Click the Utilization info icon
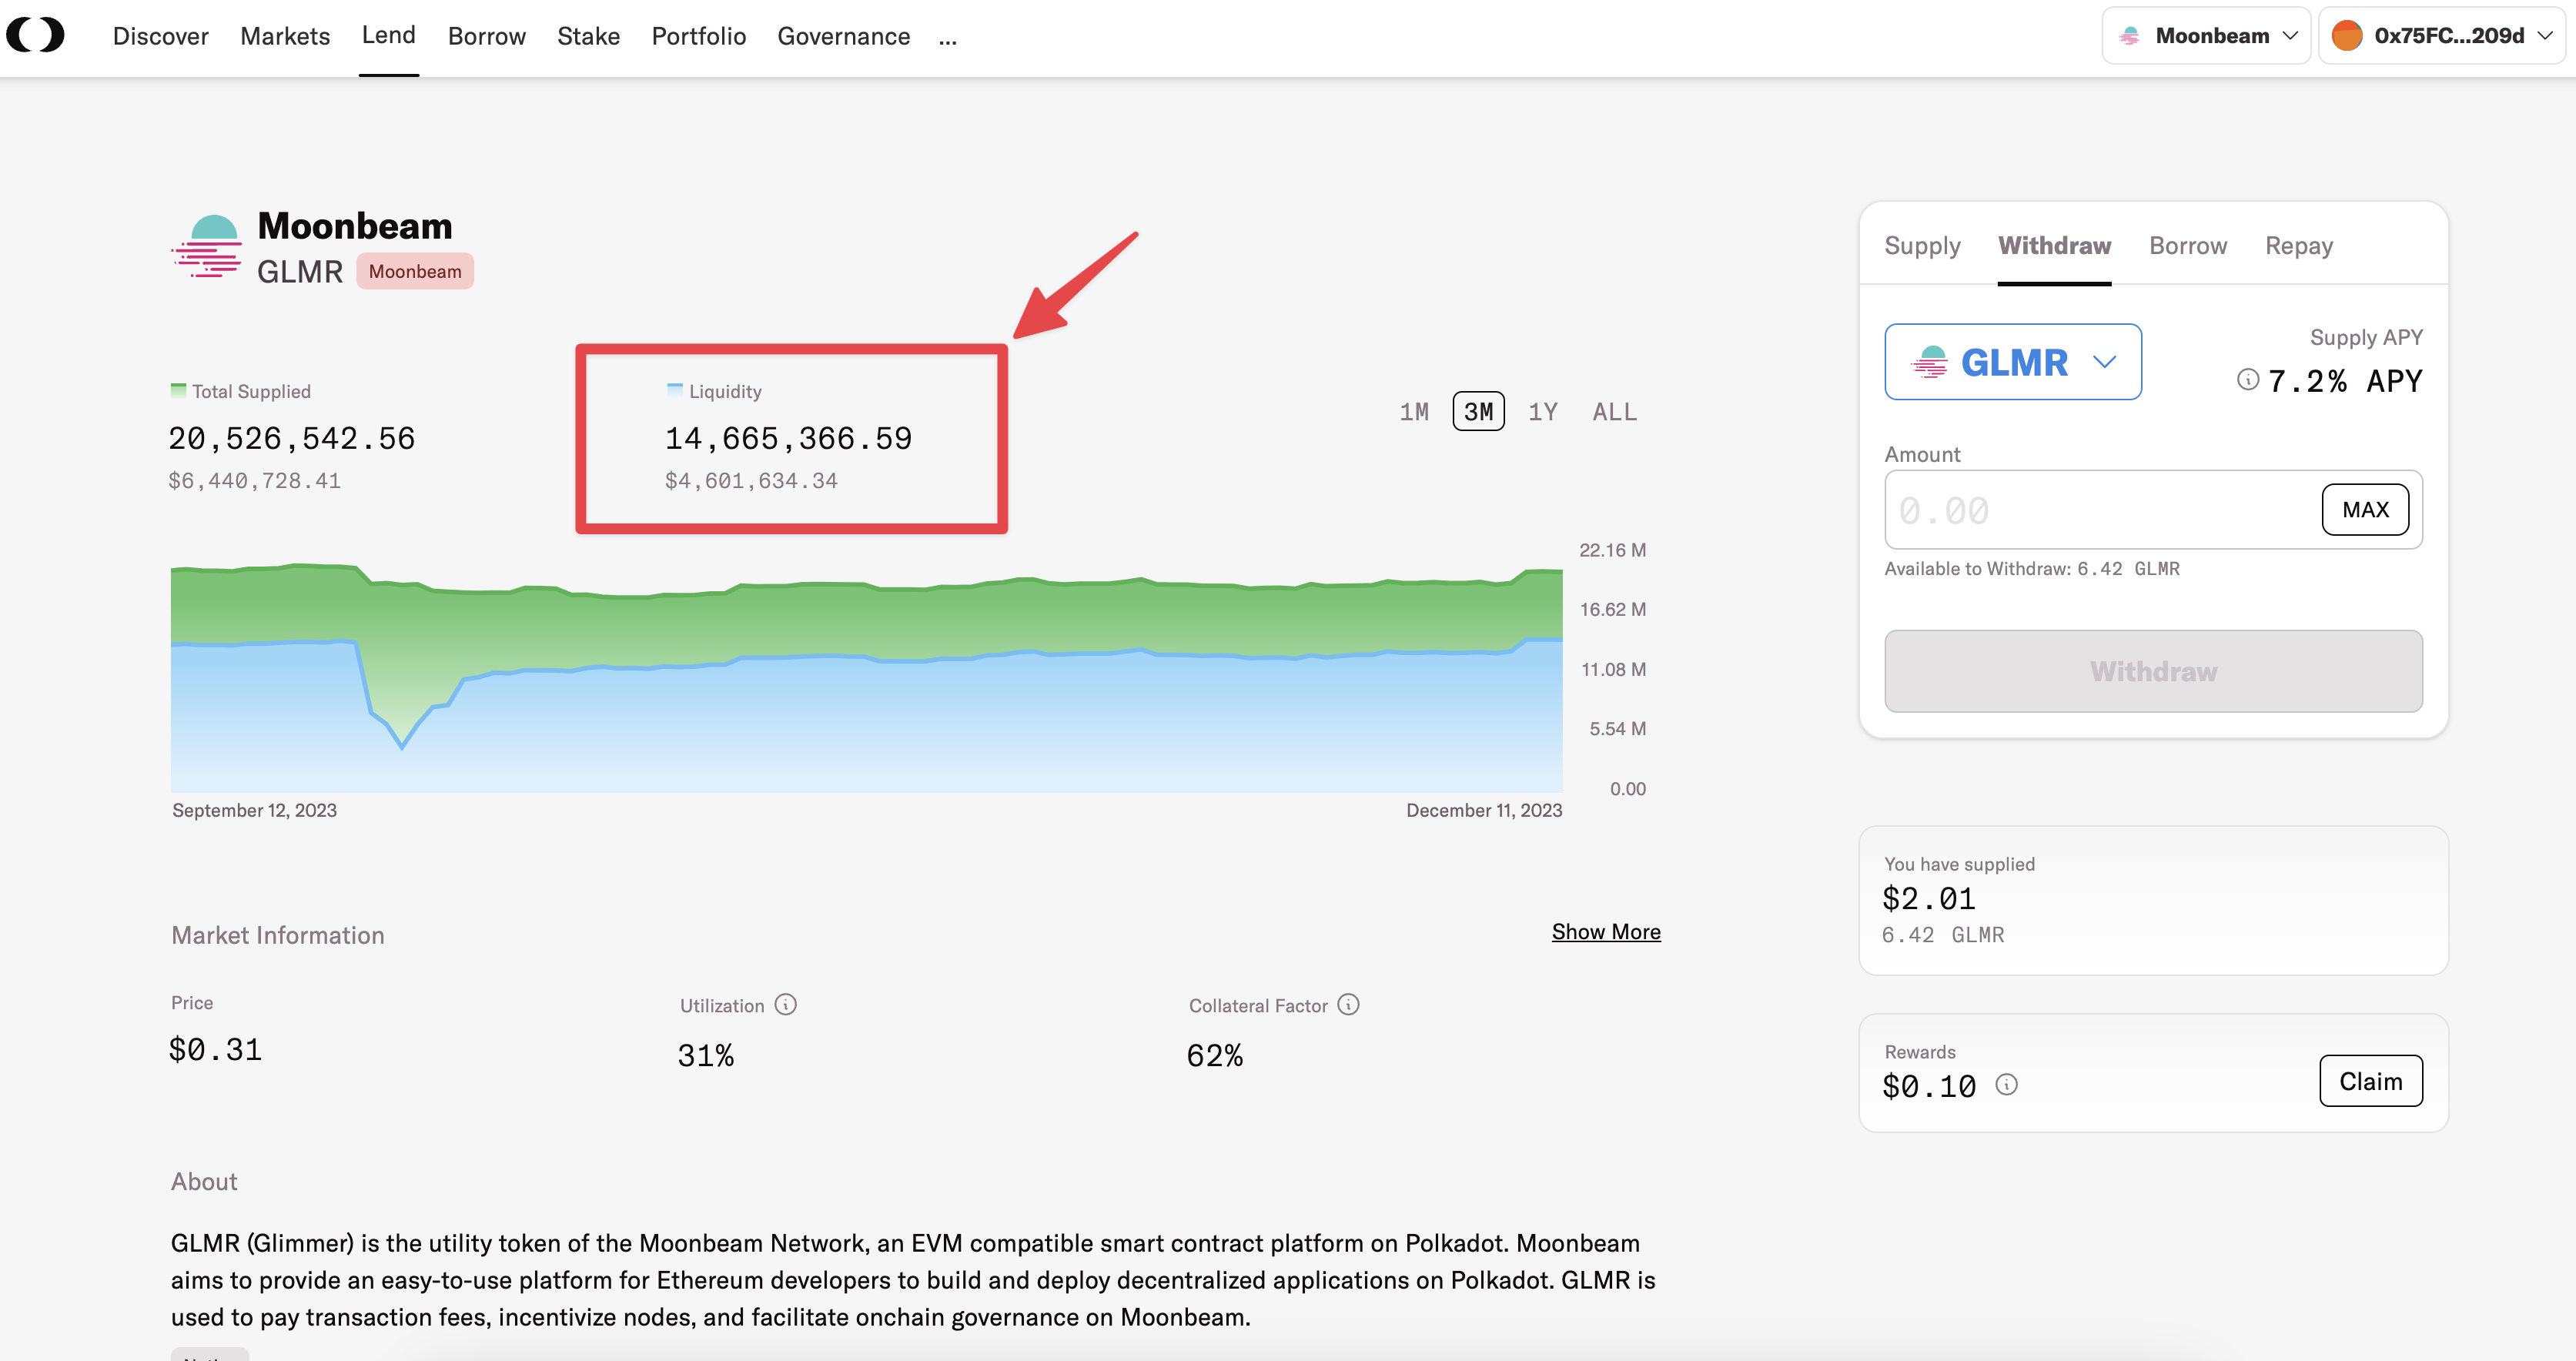The image size is (2576, 1361). click(x=786, y=1004)
